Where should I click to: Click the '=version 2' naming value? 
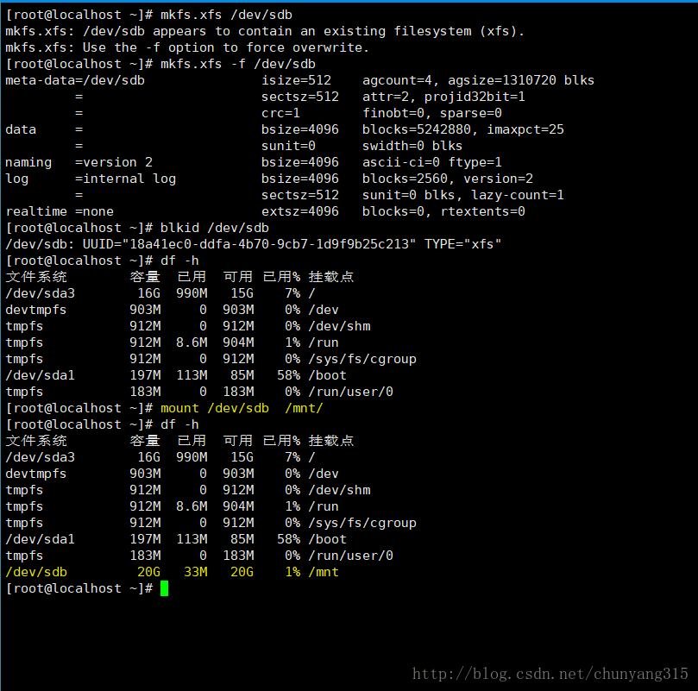[114, 162]
